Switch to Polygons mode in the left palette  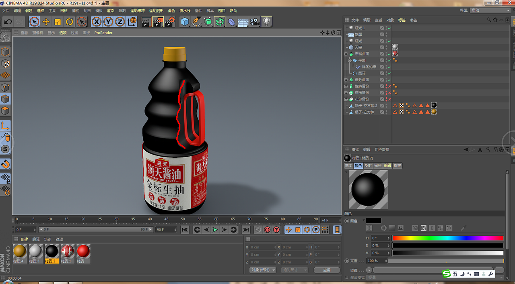click(5, 110)
